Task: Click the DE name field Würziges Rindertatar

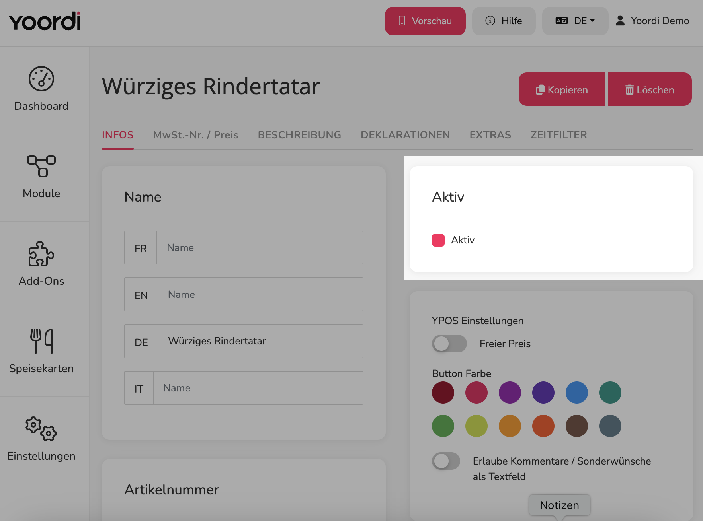Action: pyautogui.click(x=260, y=341)
